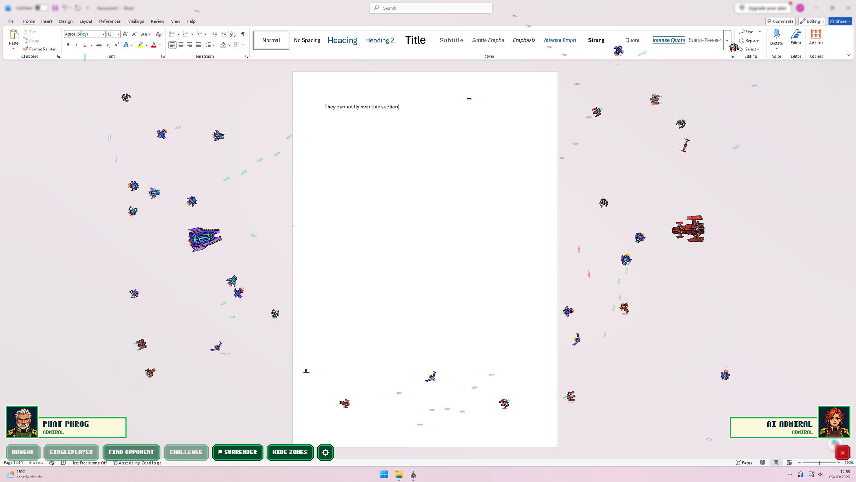Screen dimensions: 856x482
Task: Apply italic formatting
Action: pos(76,45)
